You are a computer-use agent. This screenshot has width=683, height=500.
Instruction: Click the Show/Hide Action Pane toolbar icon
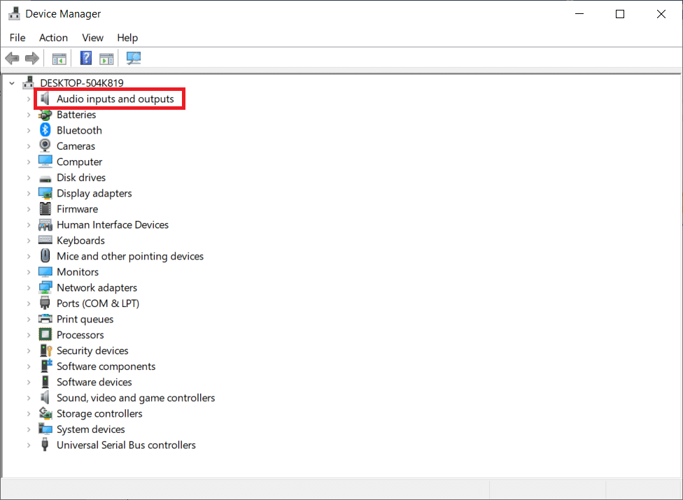[x=106, y=58]
